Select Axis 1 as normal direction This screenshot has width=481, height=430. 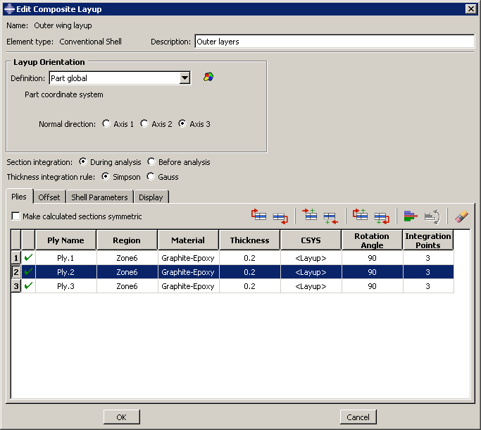tap(106, 124)
